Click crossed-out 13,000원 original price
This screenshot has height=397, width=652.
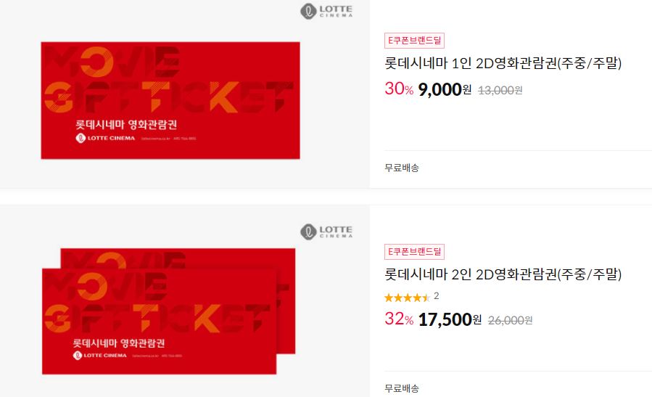click(x=500, y=90)
